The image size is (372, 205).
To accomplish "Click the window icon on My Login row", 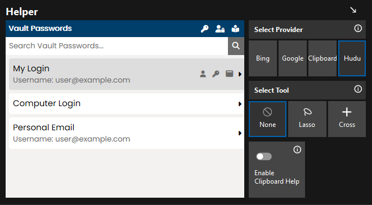I will [229, 74].
